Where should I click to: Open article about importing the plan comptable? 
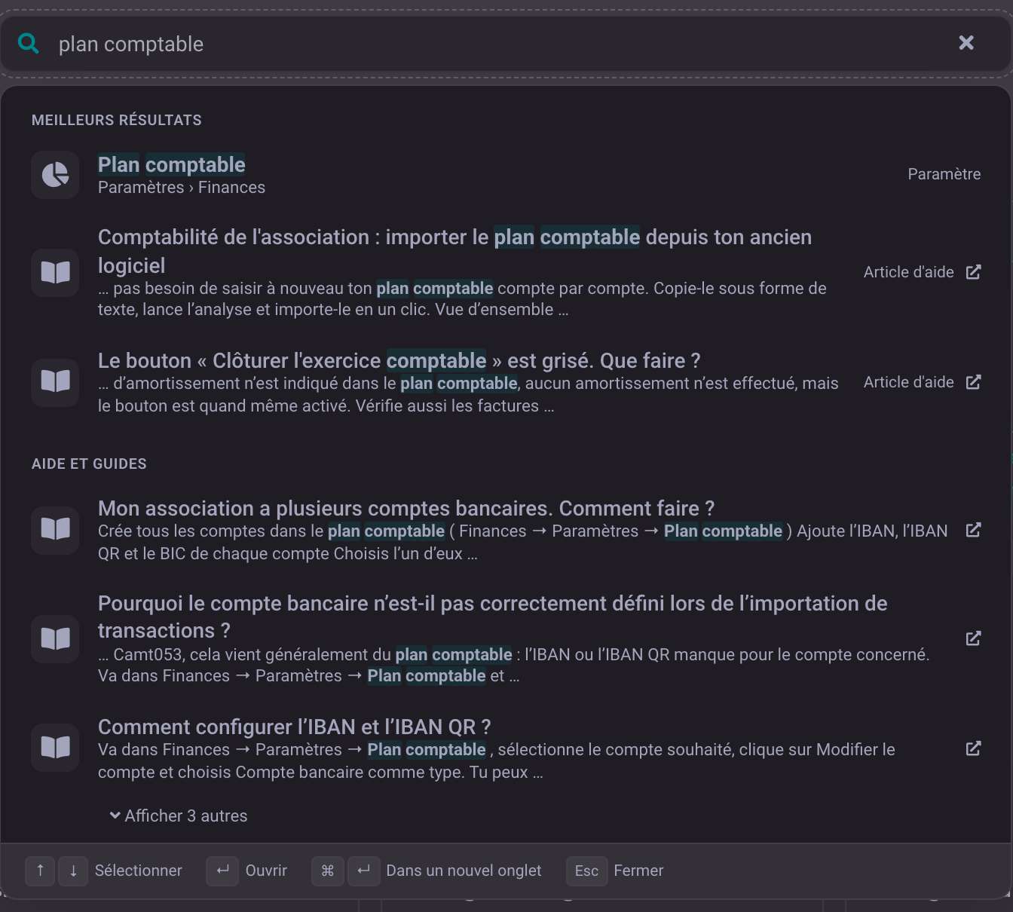pos(454,251)
